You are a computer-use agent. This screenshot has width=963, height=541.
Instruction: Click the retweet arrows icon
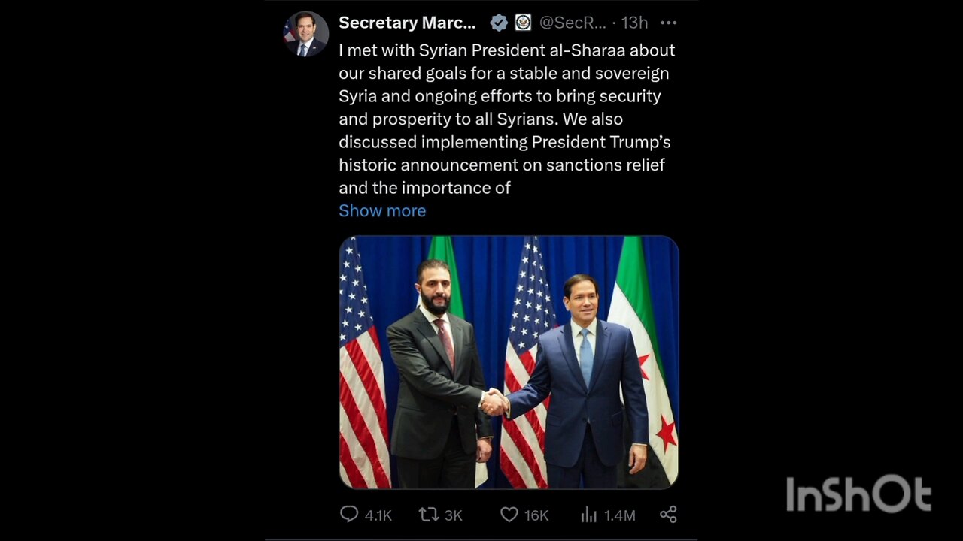[428, 514]
